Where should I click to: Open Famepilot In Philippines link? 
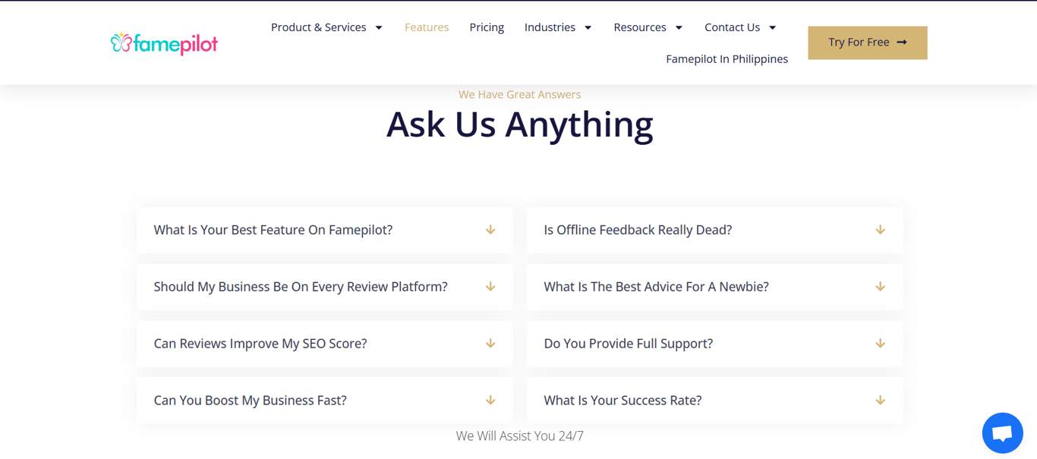pos(727,59)
